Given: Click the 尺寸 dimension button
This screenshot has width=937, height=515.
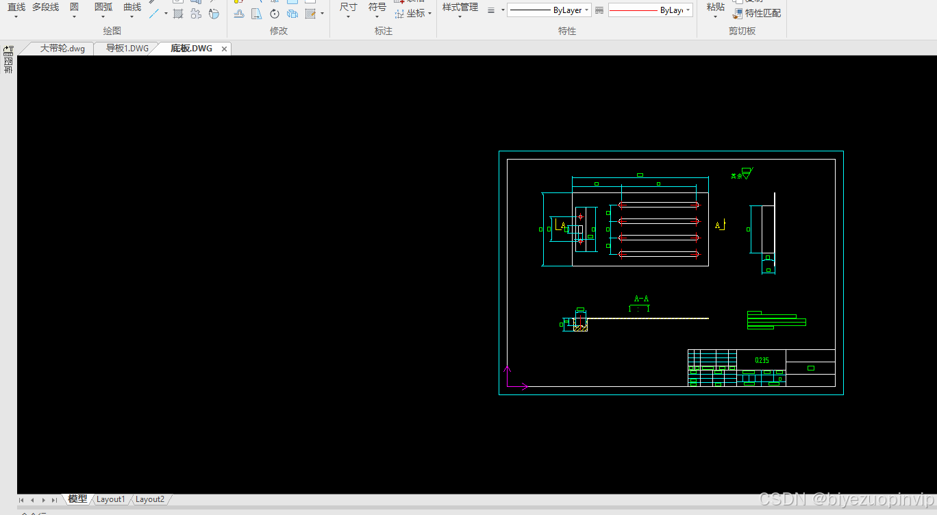Looking at the screenshot, I should coord(349,8).
